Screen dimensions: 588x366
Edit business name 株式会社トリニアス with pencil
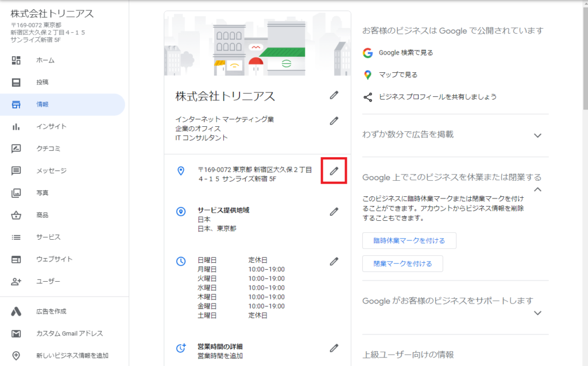(x=334, y=96)
